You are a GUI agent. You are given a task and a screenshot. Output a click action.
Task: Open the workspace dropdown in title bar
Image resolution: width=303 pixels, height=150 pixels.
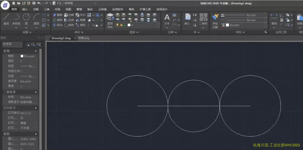(x=76, y=3)
